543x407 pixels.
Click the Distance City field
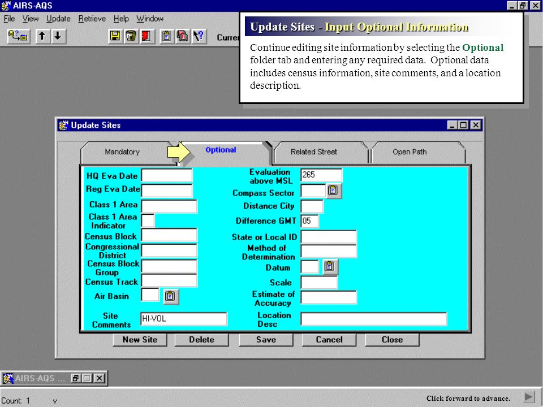tap(312, 206)
